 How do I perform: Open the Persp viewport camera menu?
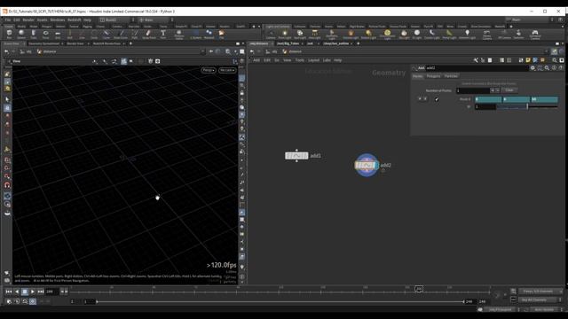coord(209,70)
